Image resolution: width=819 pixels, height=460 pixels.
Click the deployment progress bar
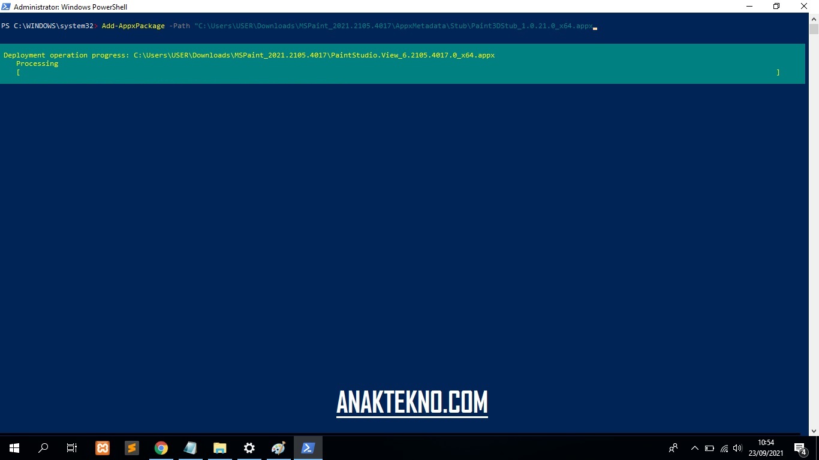[x=398, y=72]
